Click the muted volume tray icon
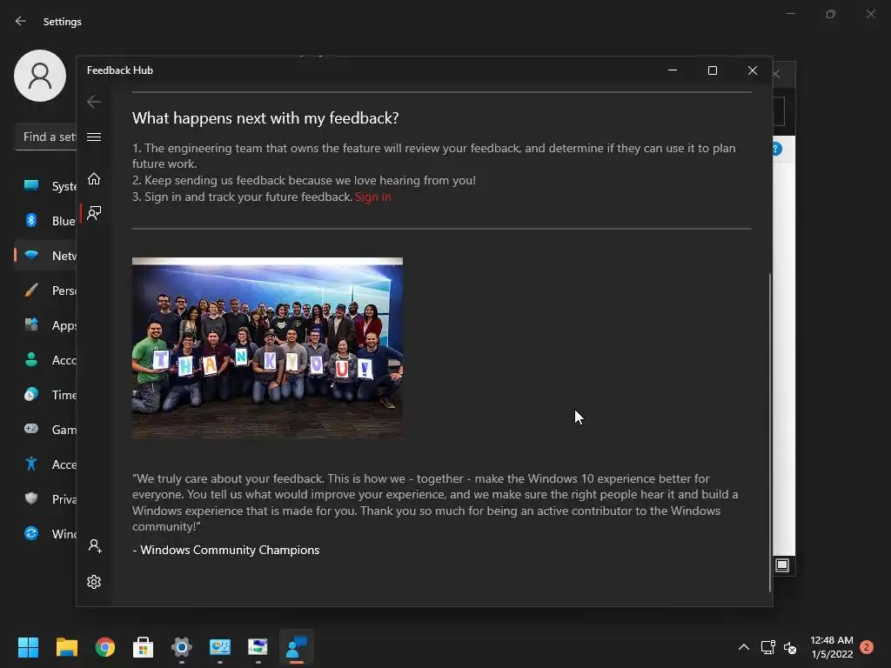The image size is (891, 668). [790, 647]
